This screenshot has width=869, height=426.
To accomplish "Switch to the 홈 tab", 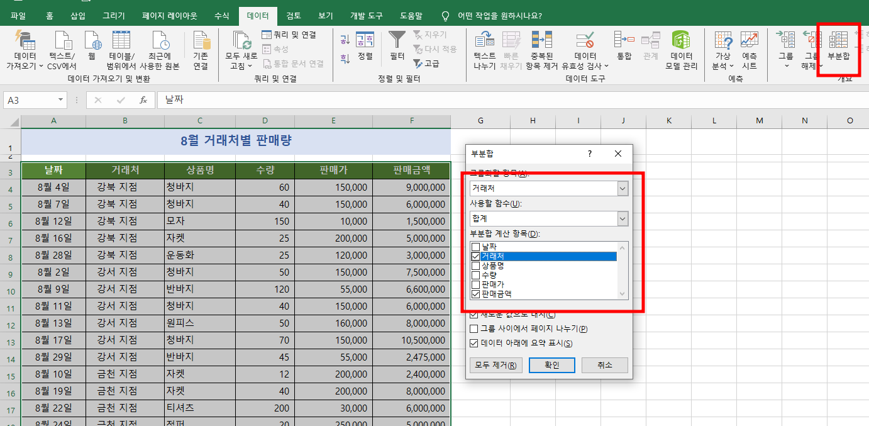I will (50, 16).
